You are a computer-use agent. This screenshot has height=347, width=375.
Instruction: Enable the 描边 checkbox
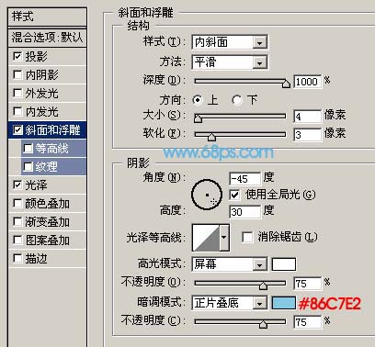(17, 258)
